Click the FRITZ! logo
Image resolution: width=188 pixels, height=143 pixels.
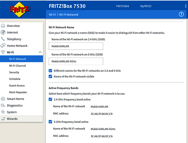(x=20, y=9)
